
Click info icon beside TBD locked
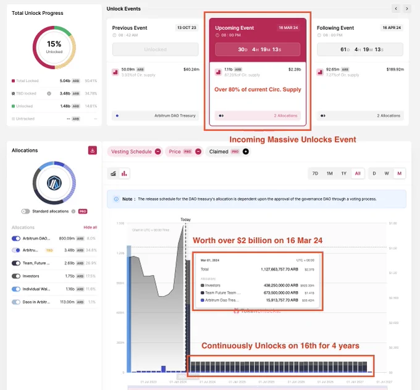pos(49,93)
